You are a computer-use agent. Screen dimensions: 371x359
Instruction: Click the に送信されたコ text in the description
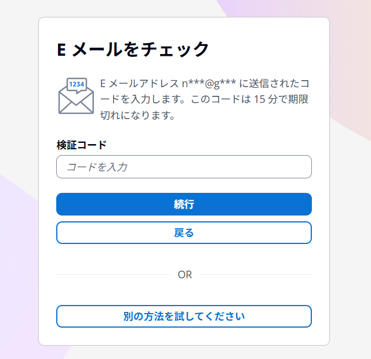tap(275, 82)
